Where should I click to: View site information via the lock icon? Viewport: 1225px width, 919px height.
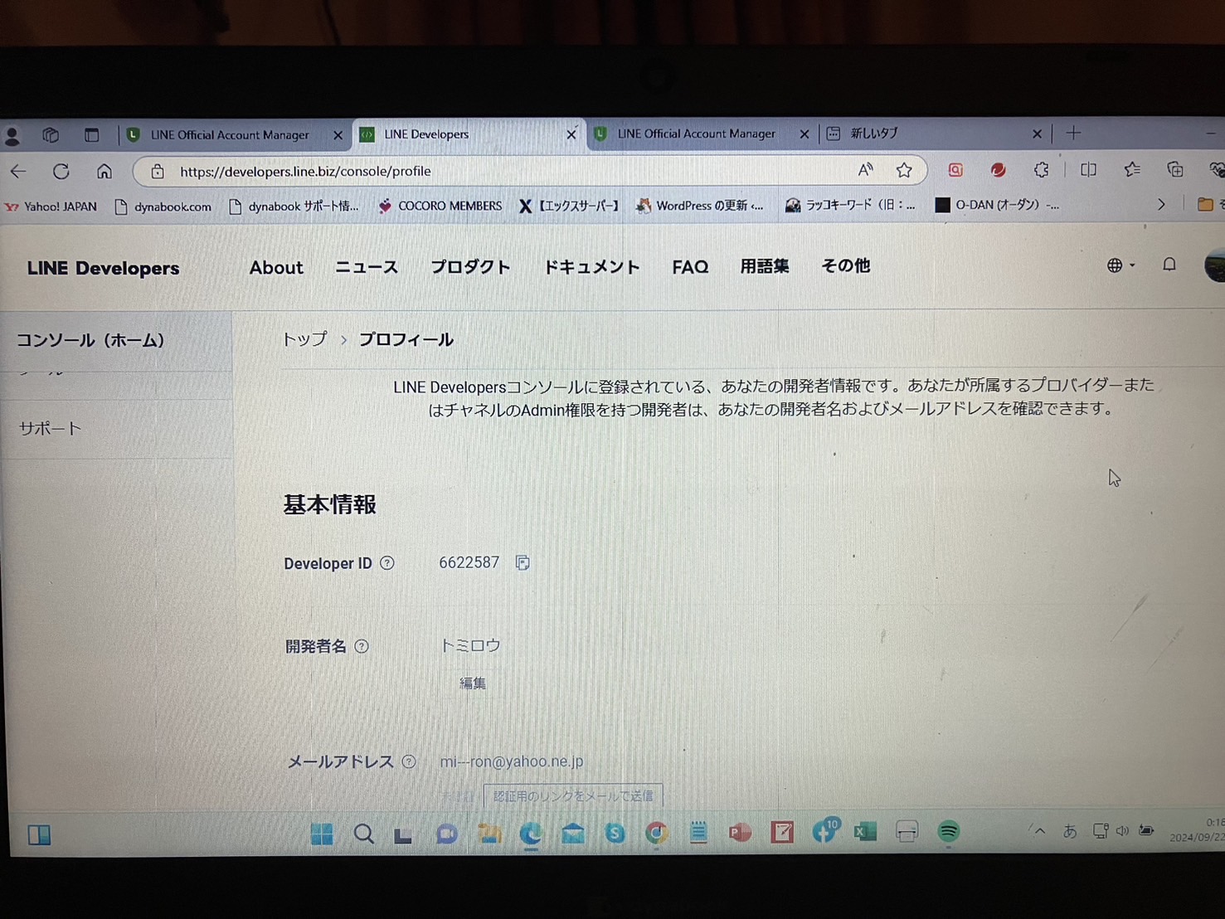pos(158,172)
